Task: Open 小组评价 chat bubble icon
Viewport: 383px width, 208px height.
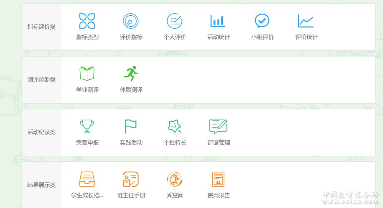Action: point(262,21)
